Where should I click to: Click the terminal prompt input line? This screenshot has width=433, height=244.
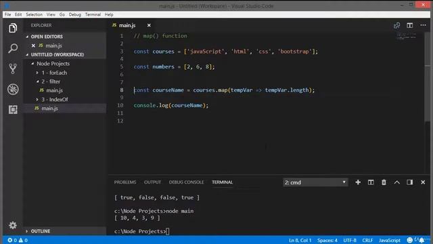141,231
